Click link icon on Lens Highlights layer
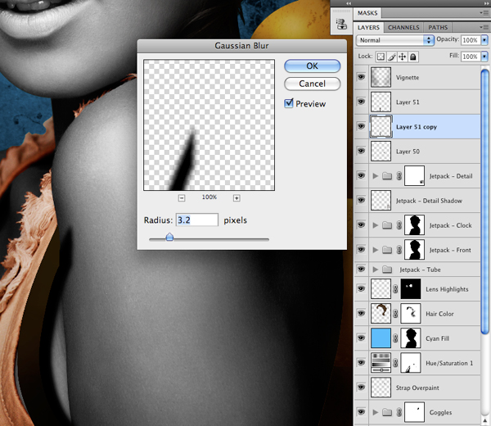Viewport: 491px width, 426px height. pyautogui.click(x=395, y=289)
